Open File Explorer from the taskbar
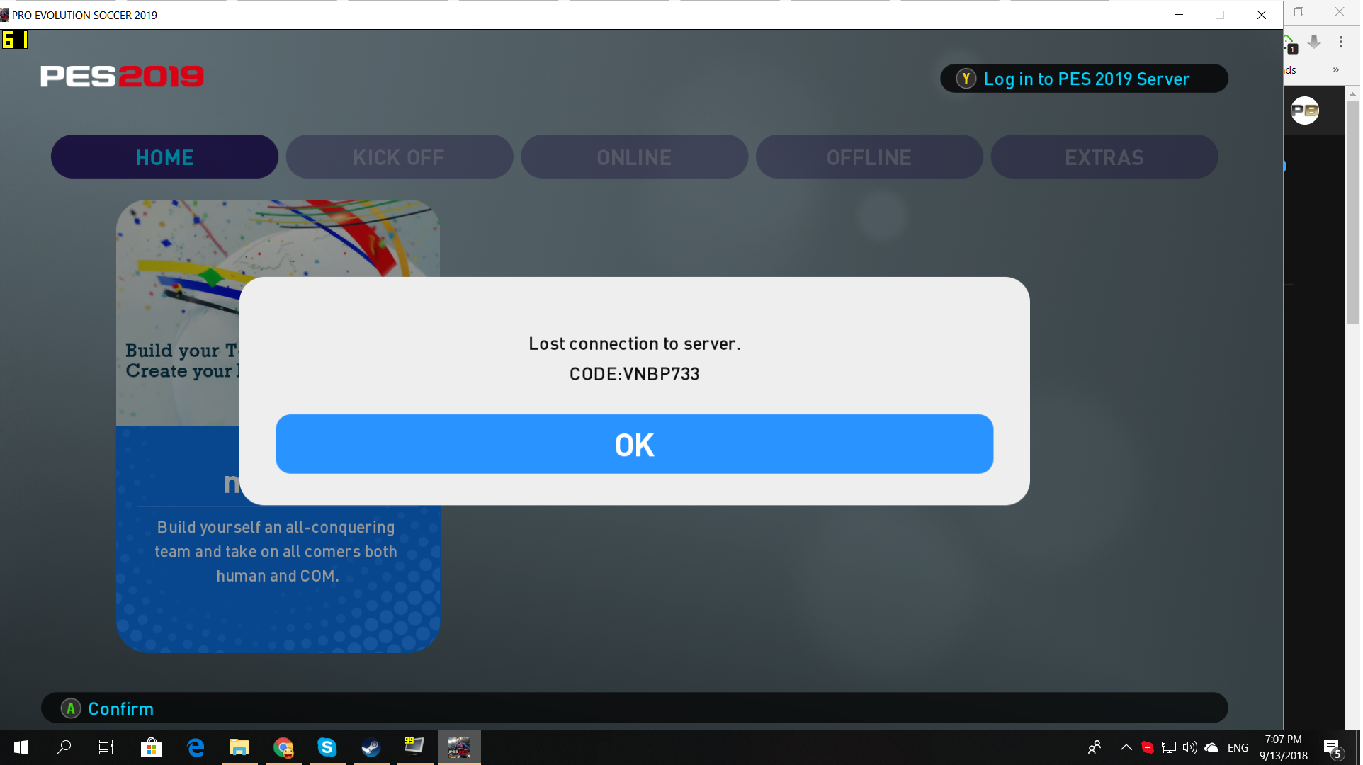The height and width of the screenshot is (765, 1363). pyautogui.click(x=239, y=747)
